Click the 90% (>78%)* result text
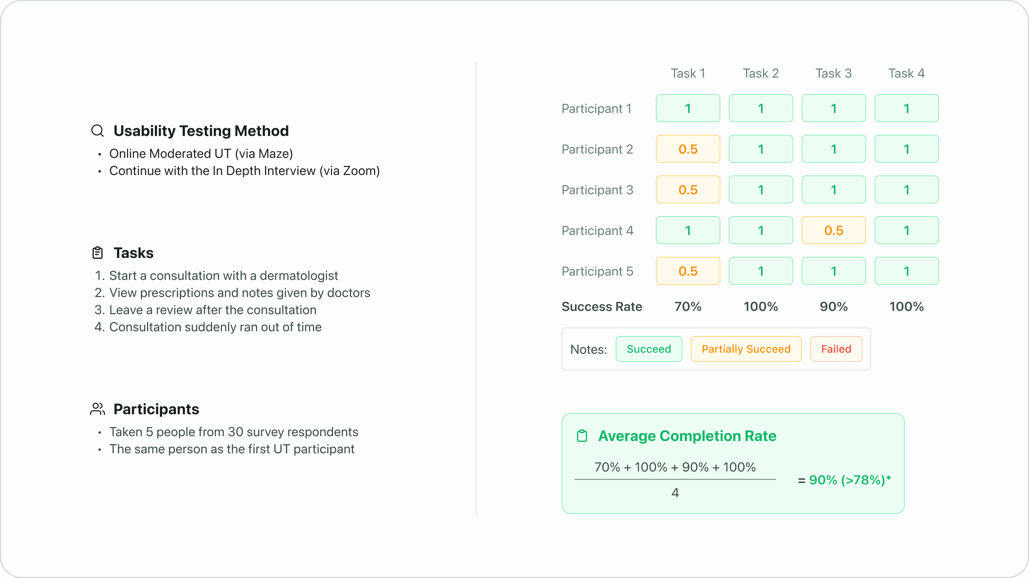Viewport: 1029px width, 578px height. click(850, 480)
